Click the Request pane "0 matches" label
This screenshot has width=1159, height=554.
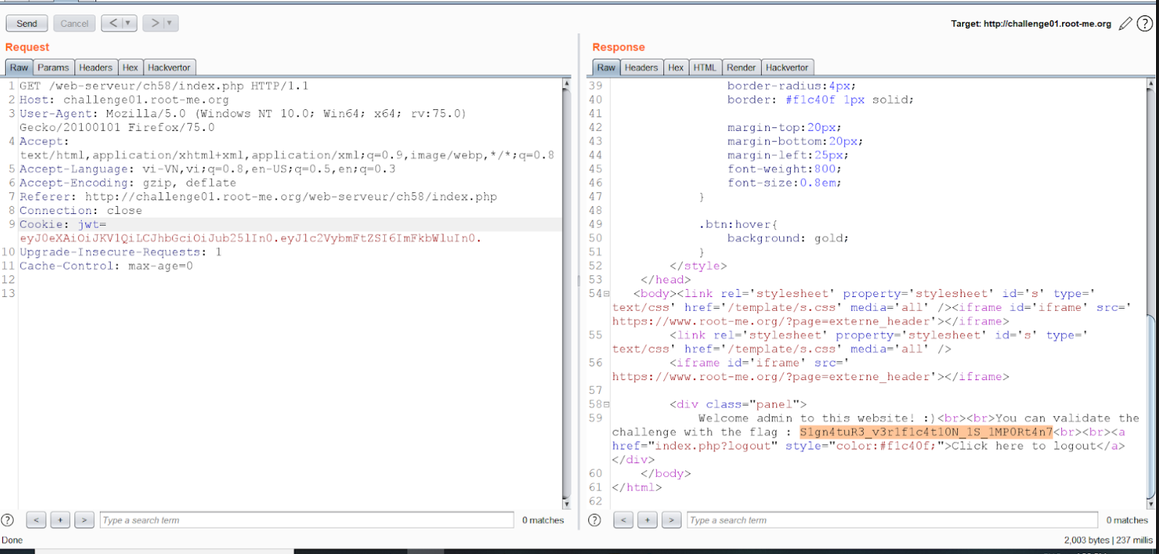coord(543,521)
